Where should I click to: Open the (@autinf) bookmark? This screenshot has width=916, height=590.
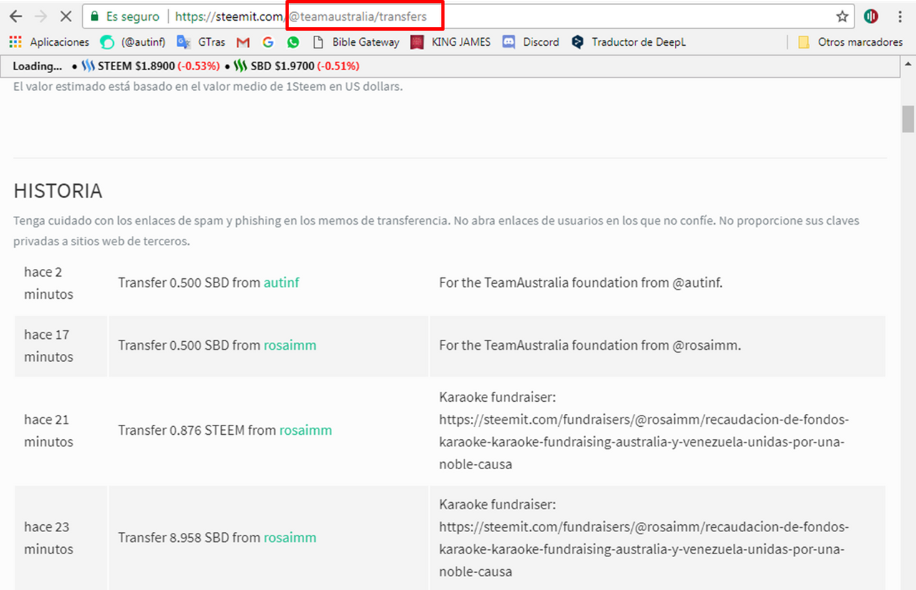[133, 42]
